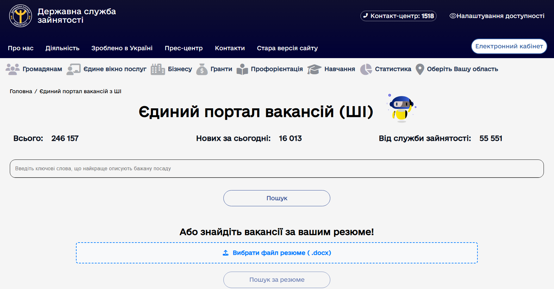The height and width of the screenshot is (289, 554).
Task: Click the Громадянам people icon
Action: coord(13,69)
